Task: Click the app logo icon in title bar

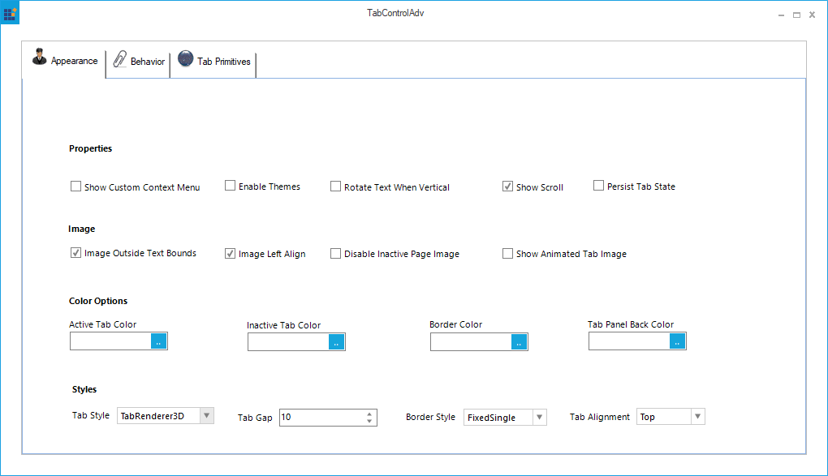Action: click(x=11, y=12)
